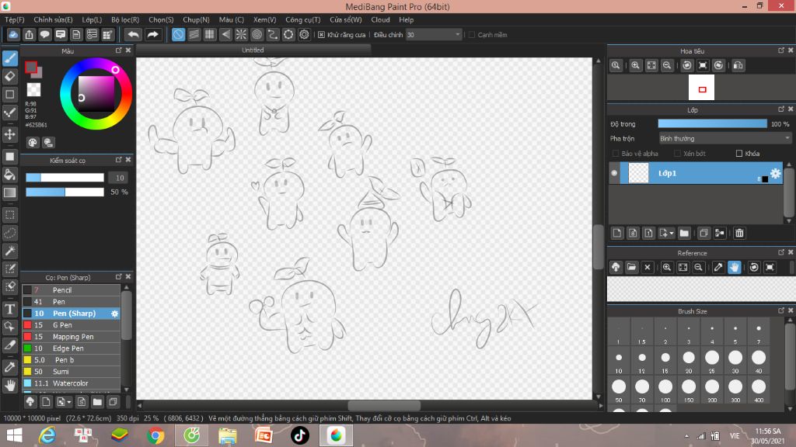The height and width of the screenshot is (447, 796).
Task: Click the canvas horizontal scrollbar
Action: coord(384,405)
